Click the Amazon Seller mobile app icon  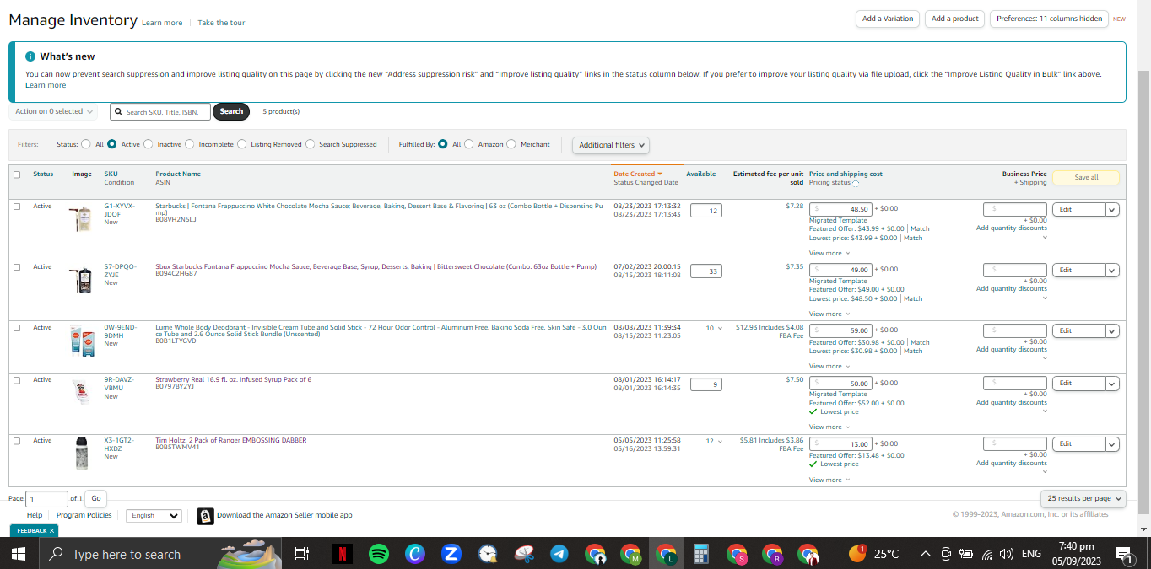click(205, 515)
